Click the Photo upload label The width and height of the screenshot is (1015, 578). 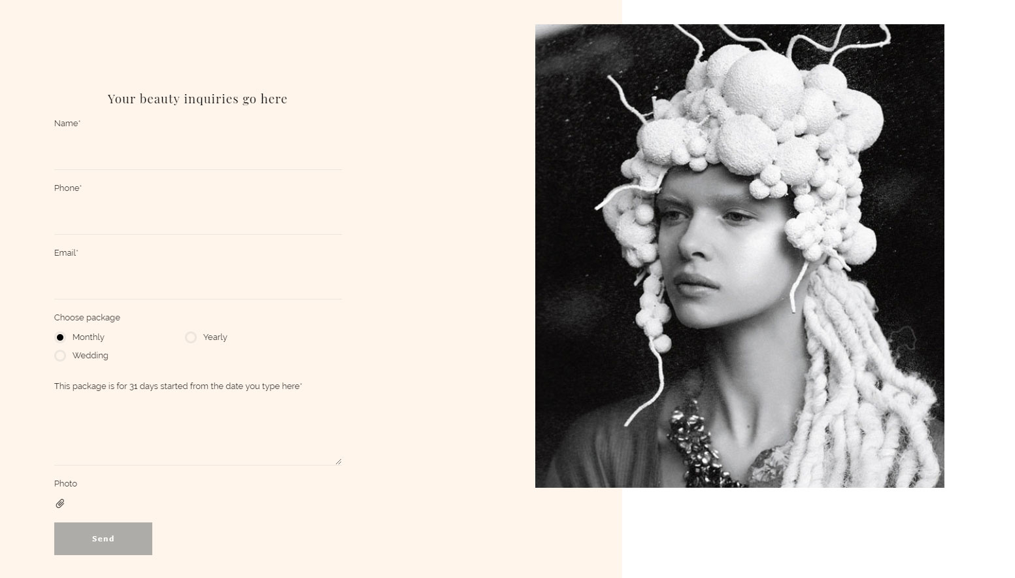(x=65, y=484)
